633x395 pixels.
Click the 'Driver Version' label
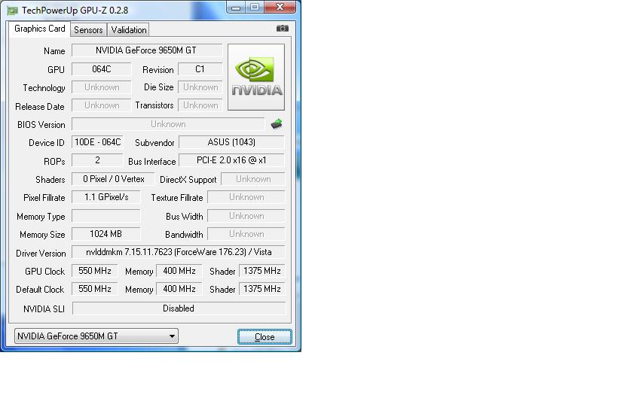(x=41, y=253)
